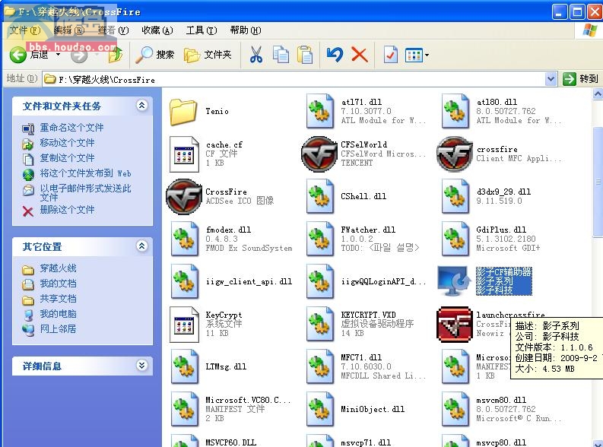The width and height of the screenshot is (603, 447).
Task: Click the Undo toolbar icon
Action: pyautogui.click(x=335, y=55)
